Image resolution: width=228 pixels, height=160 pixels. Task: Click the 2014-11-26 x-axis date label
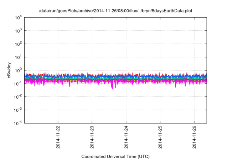pos(194,137)
